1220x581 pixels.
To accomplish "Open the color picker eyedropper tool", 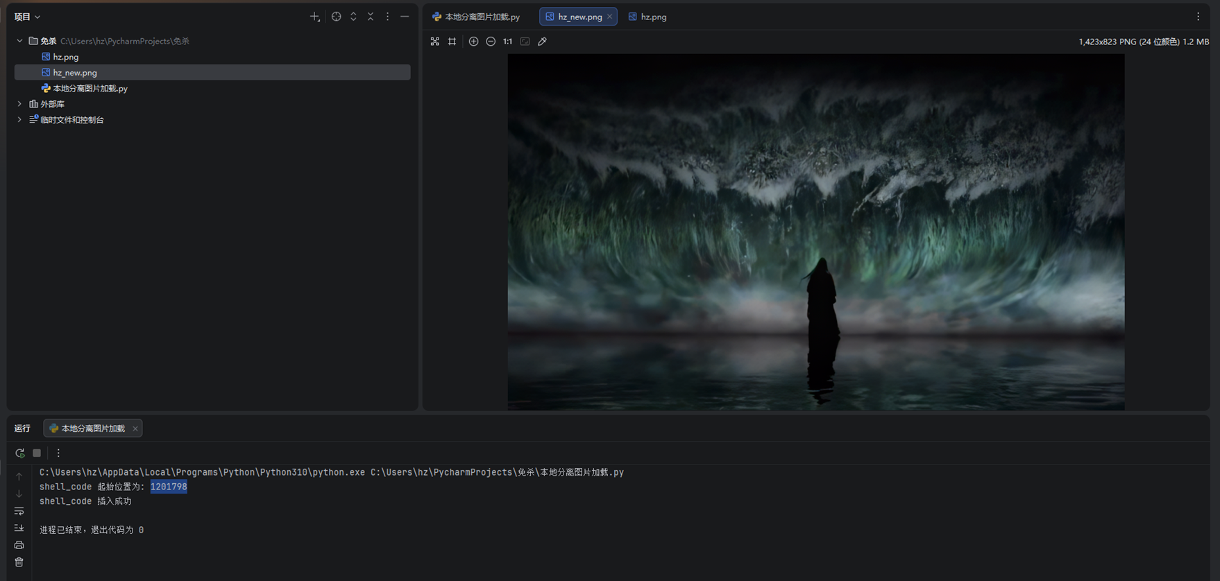I will (543, 42).
